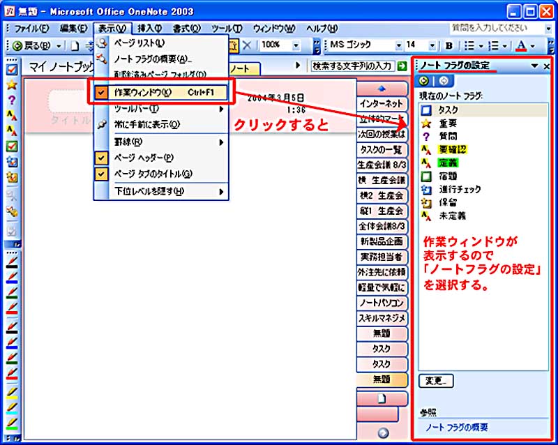Image resolution: width=558 pixels, height=445 pixels.
Task: Open the ヘルプ menu
Action: (322, 28)
